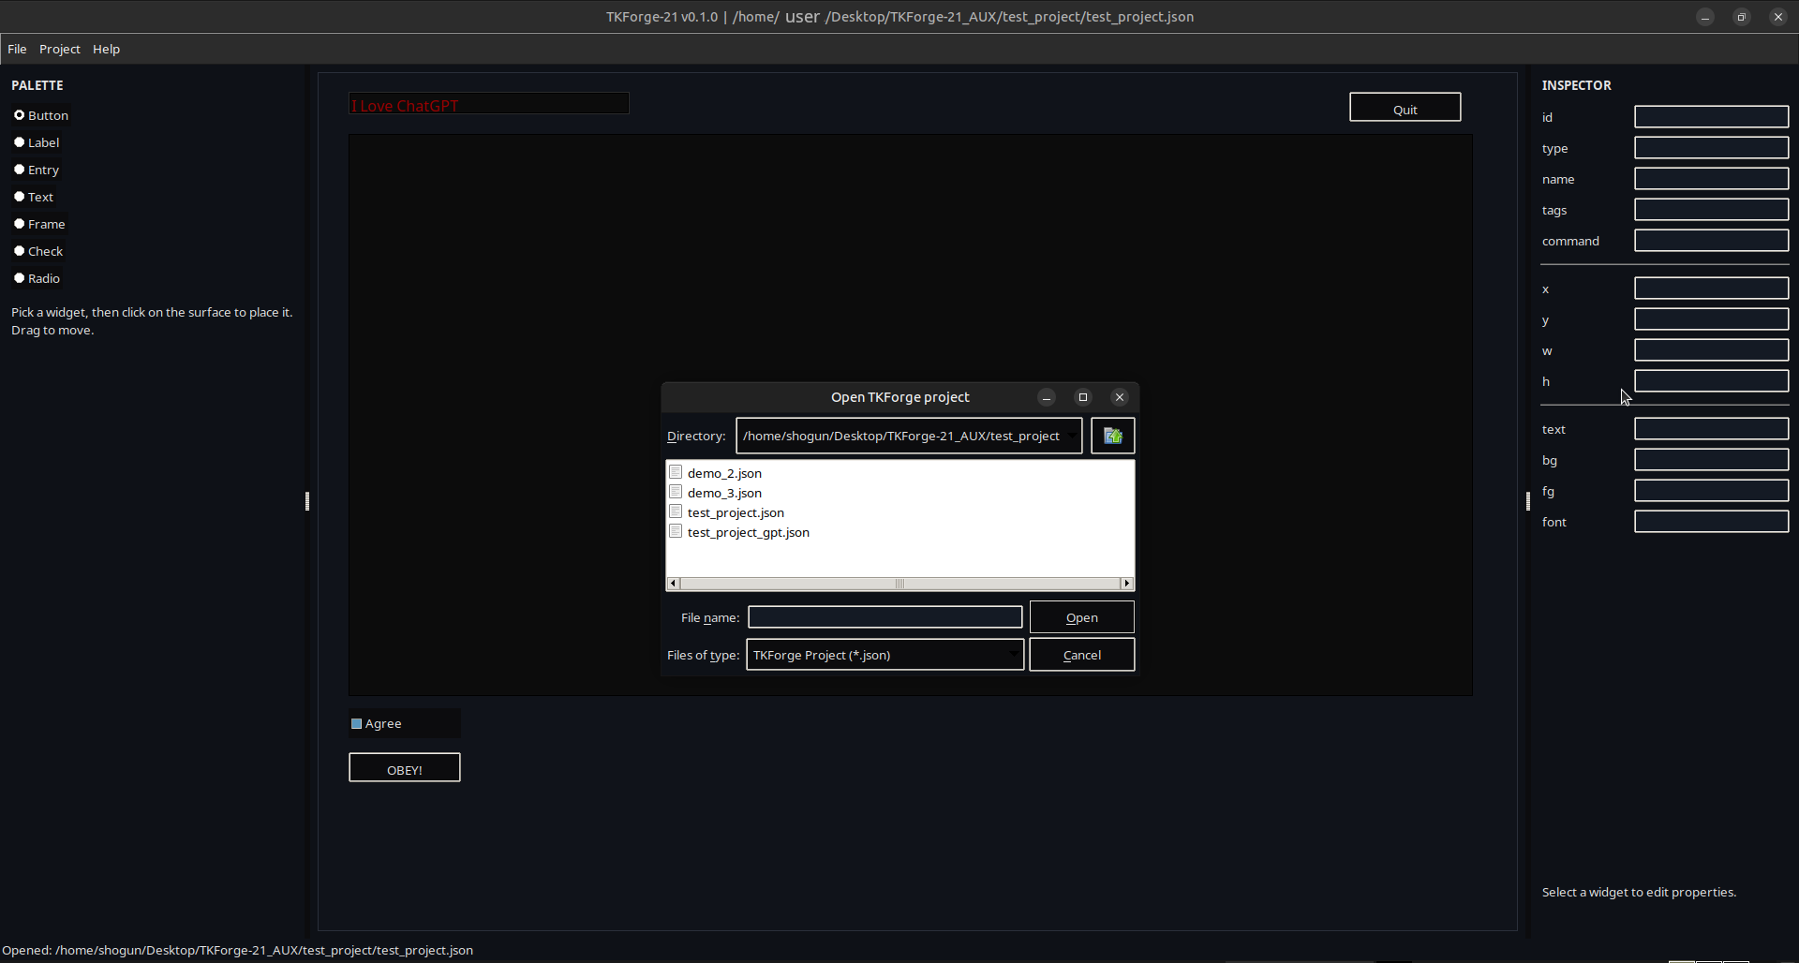This screenshot has height=963, width=1799.
Task: Click the test_project_gpt.json file icon
Action: pyautogui.click(x=676, y=531)
